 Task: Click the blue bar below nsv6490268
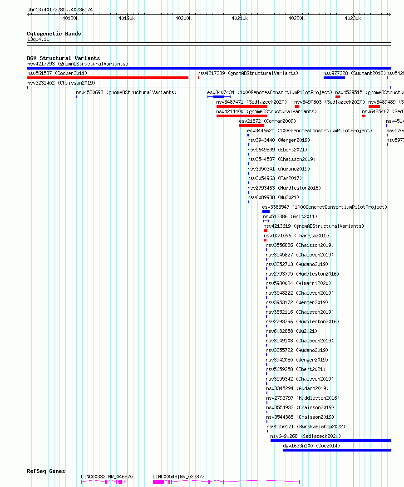click(x=331, y=441)
